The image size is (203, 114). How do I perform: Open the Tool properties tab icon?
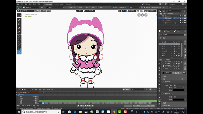[160, 64]
